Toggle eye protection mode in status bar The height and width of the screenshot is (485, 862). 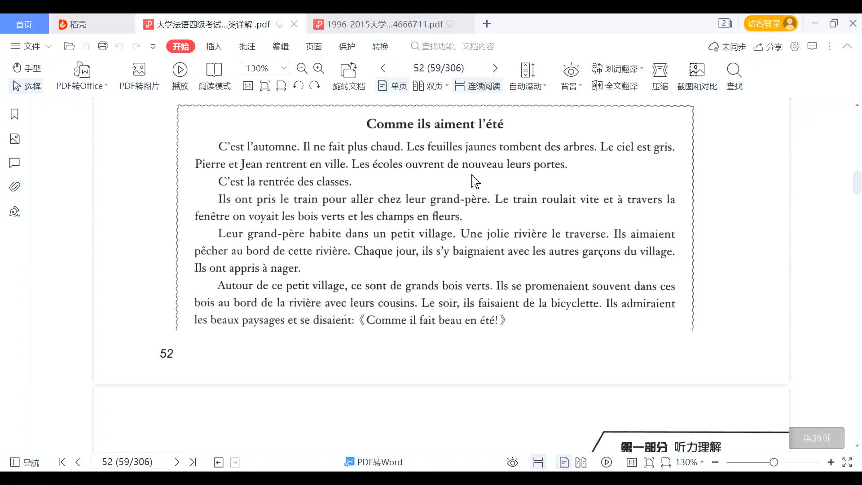pyautogui.click(x=513, y=463)
